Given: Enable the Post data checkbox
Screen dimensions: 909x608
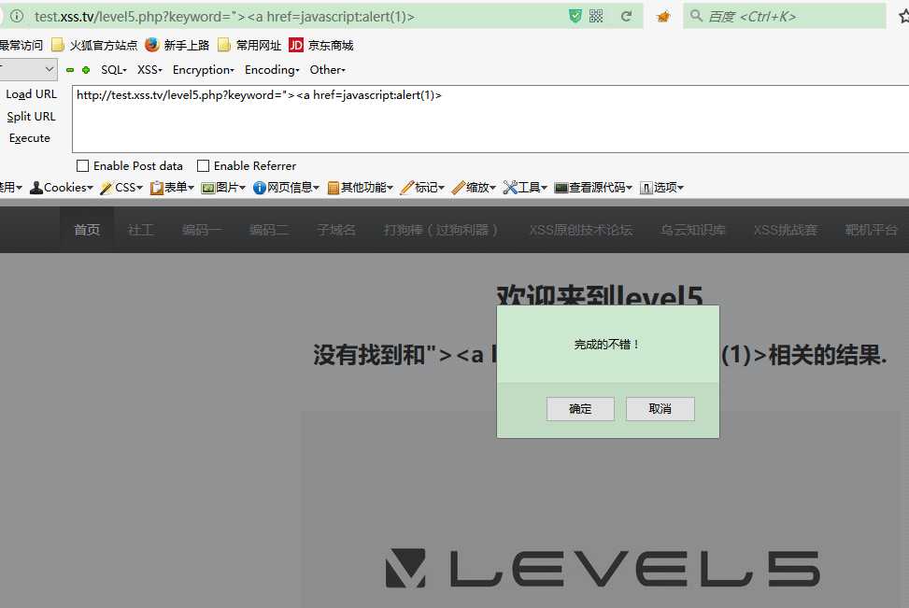Looking at the screenshot, I should pos(83,165).
